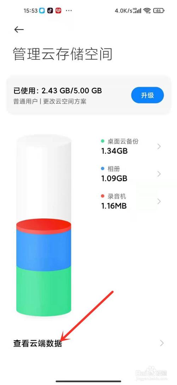Tap the 已使用 storage usage card

point(88,95)
